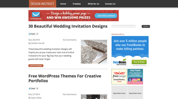This screenshot has height=99, width=178.
Task: Open the wedding invitation thumbnail image
Action: [94, 52]
